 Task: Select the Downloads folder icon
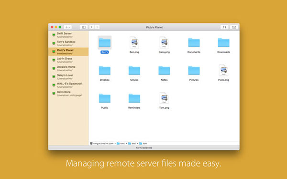click(223, 43)
